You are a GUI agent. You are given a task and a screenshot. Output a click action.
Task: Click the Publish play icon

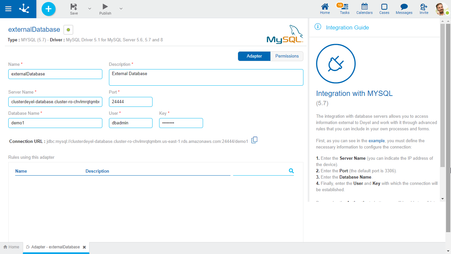[105, 7]
